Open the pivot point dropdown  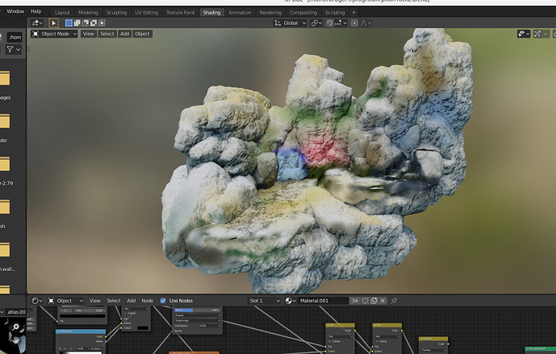pos(316,23)
